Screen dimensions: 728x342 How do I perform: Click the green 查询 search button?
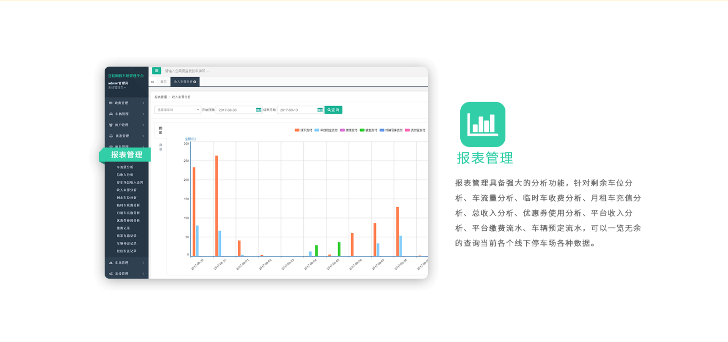coord(333,110)
